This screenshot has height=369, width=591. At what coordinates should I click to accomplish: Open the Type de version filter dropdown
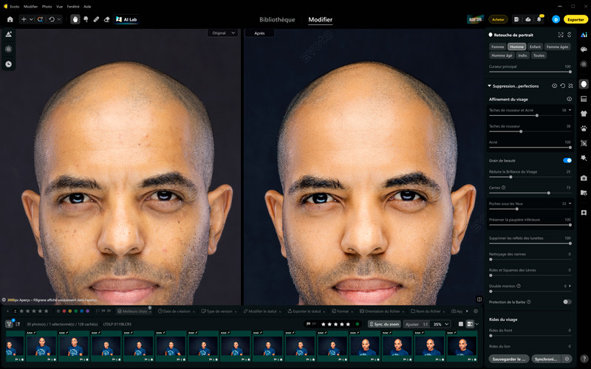click(219, 311)
